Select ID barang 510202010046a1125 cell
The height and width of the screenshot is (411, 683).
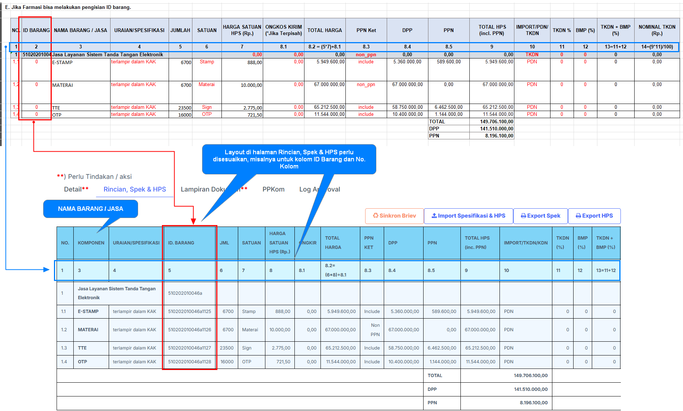click(189, 312)
